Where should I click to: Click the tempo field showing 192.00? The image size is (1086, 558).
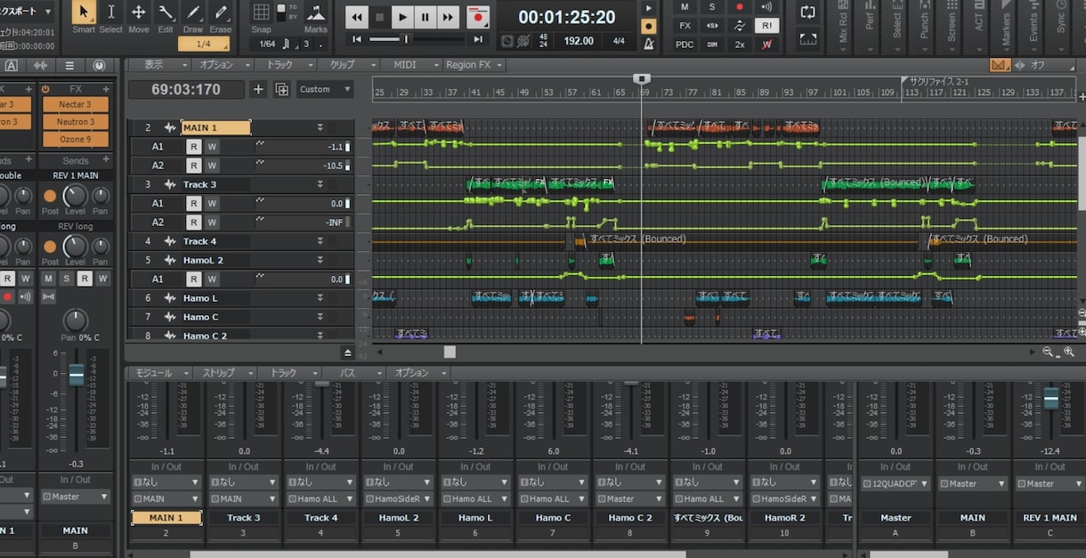click(x=579, y=41)
